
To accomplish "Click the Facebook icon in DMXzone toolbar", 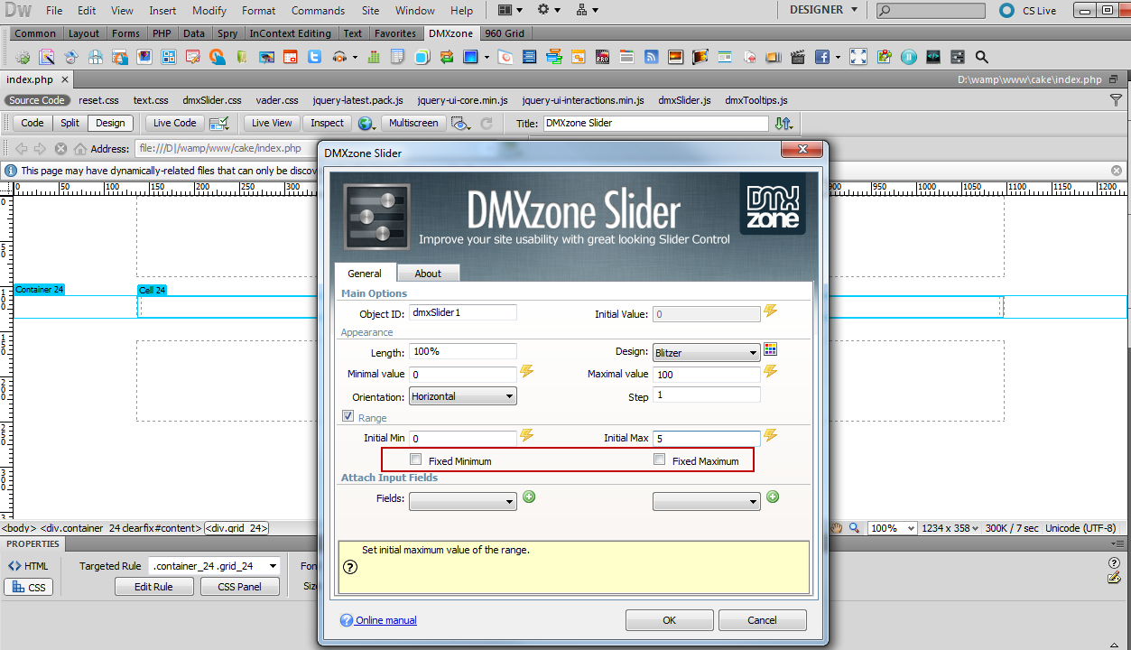I will click(822, 57).
